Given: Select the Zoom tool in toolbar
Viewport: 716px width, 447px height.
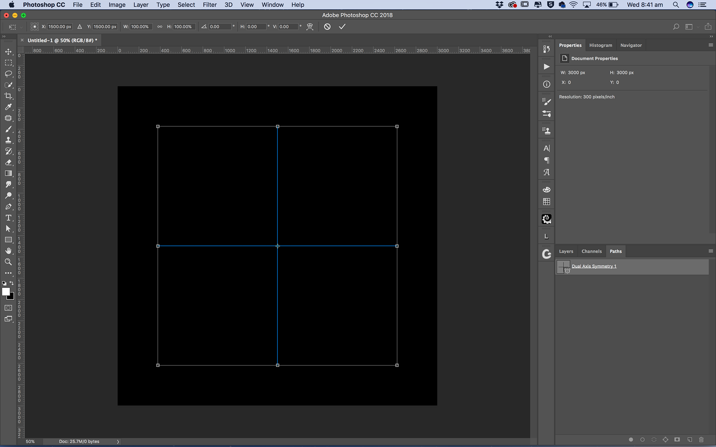Looking at the screenshot, I should click(8, 262).
